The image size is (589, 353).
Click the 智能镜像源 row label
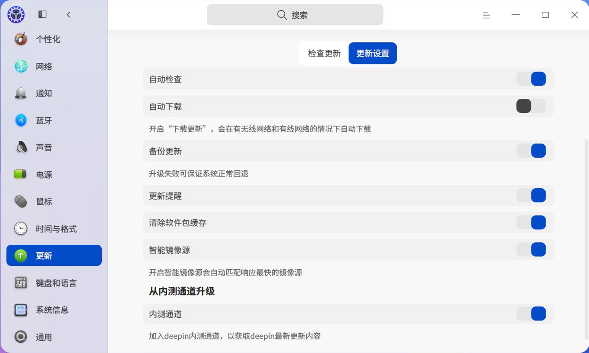pyautogui.click(x=170, y=250)
